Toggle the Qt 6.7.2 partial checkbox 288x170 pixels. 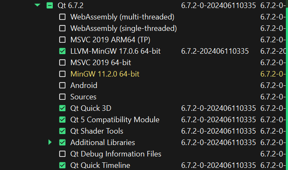click(x=50, y=5)
